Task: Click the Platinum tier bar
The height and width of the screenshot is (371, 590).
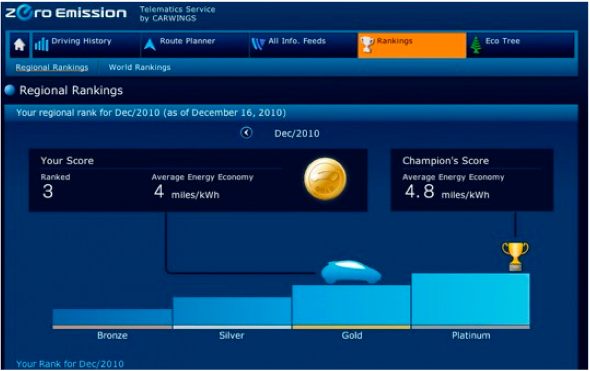Action: pos(470,300)
